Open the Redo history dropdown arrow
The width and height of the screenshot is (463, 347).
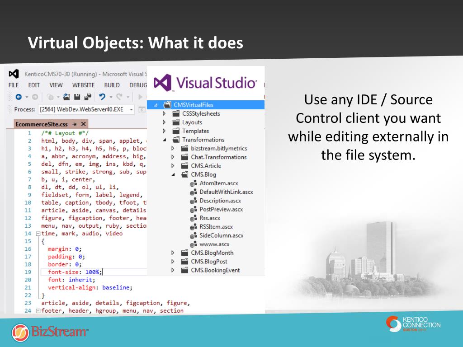coord(128,97)
